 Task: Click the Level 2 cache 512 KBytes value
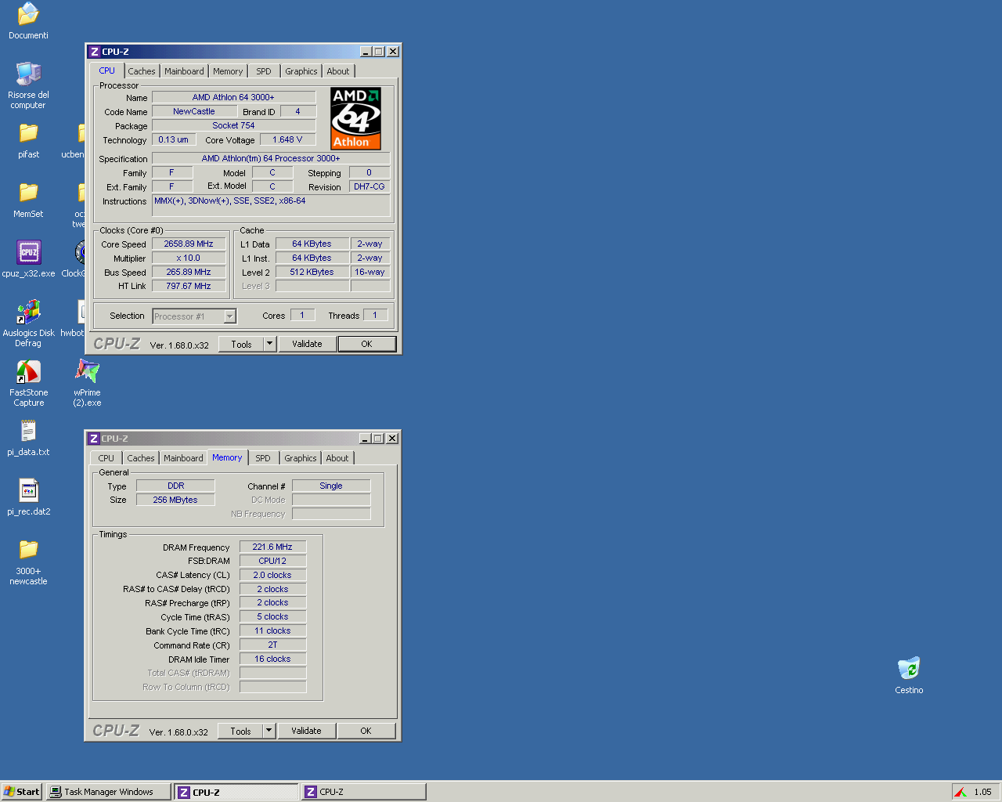tap(312, 272)
